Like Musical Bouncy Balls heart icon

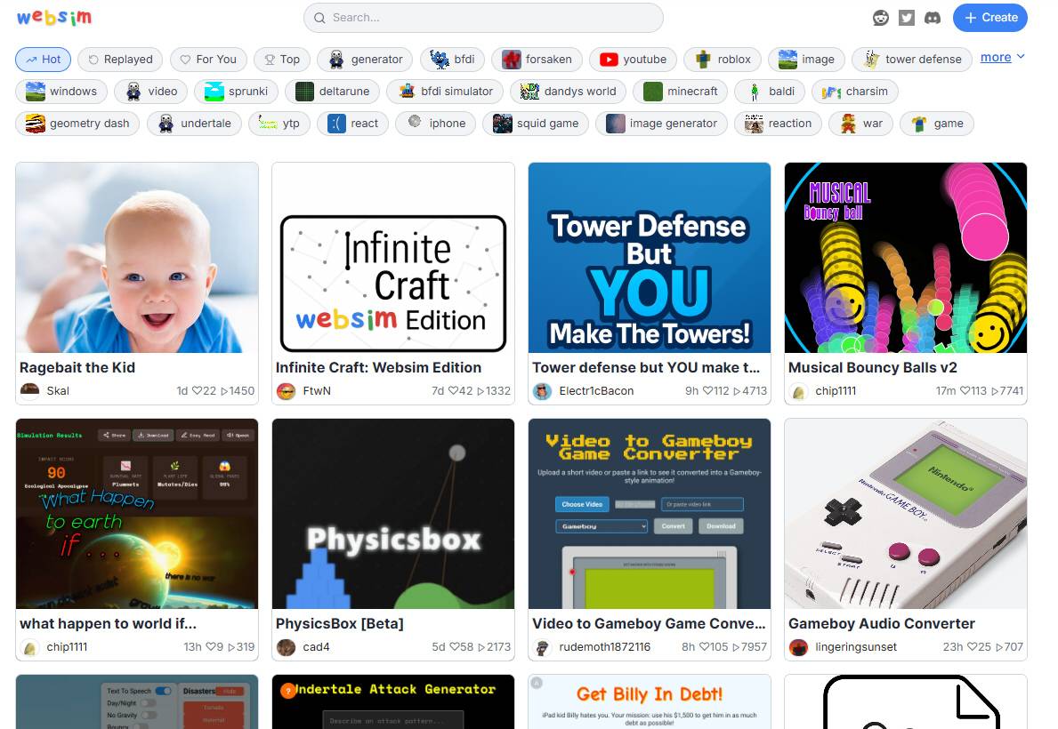pyautogui.click(x=965, y=390)
